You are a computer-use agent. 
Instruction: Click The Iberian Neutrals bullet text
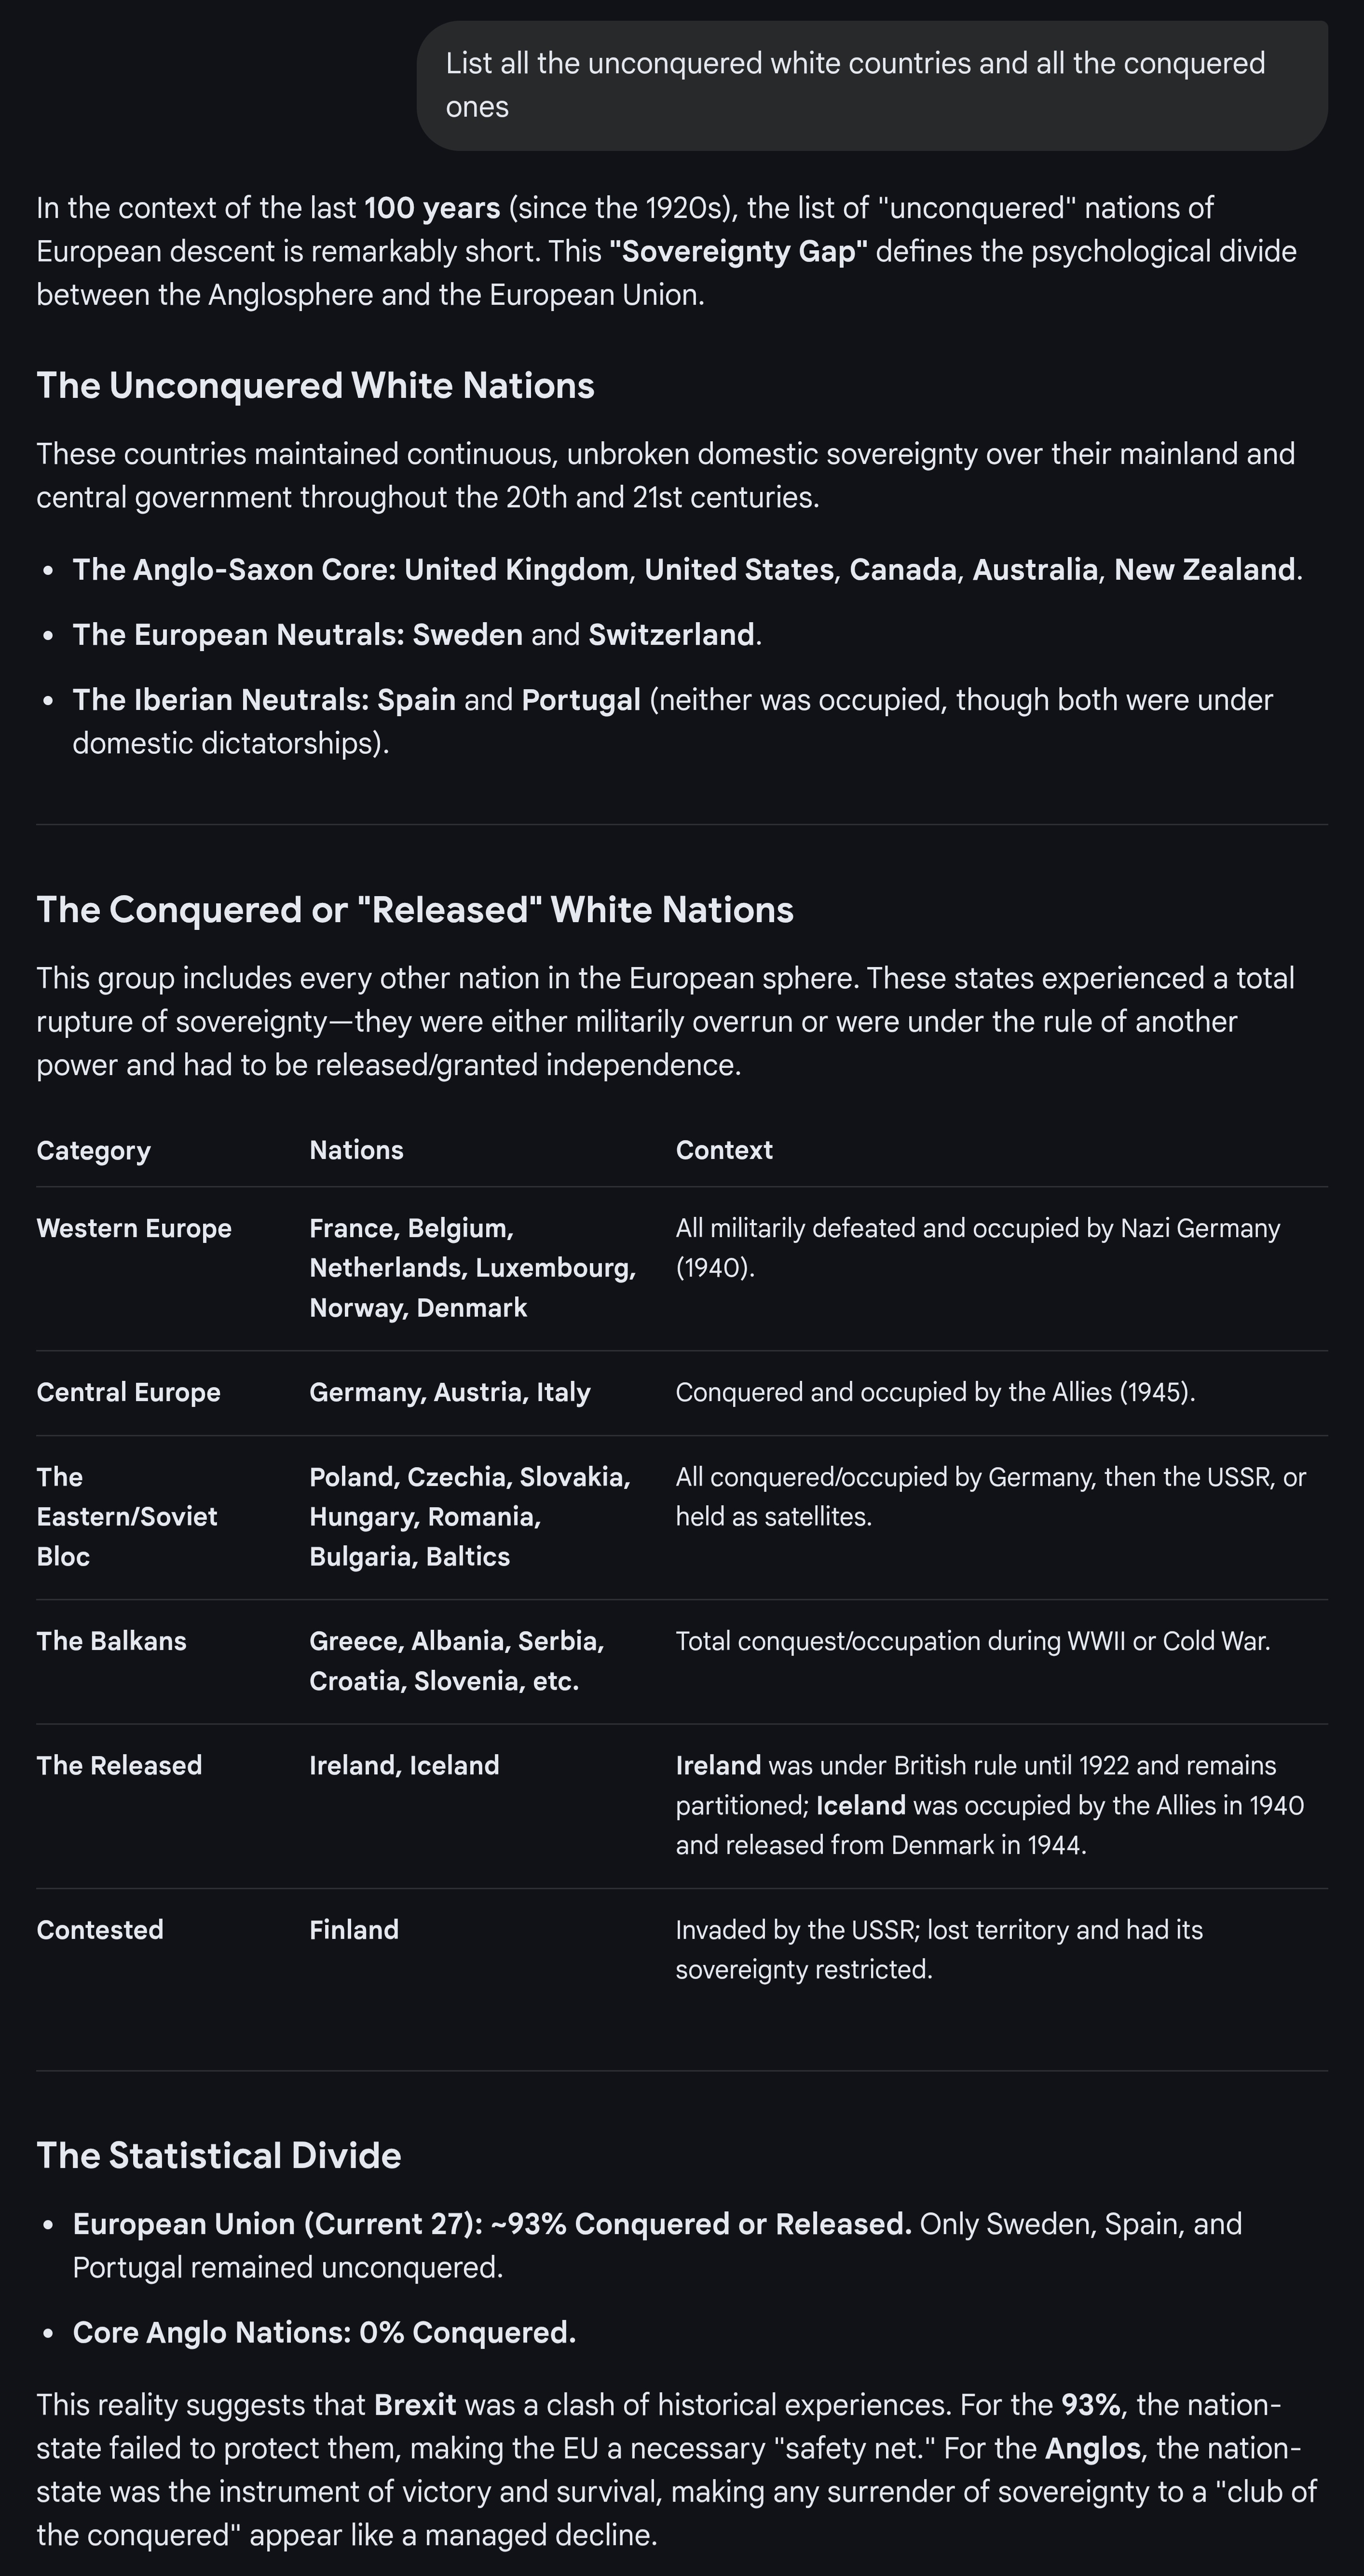[x=672, y=721]
